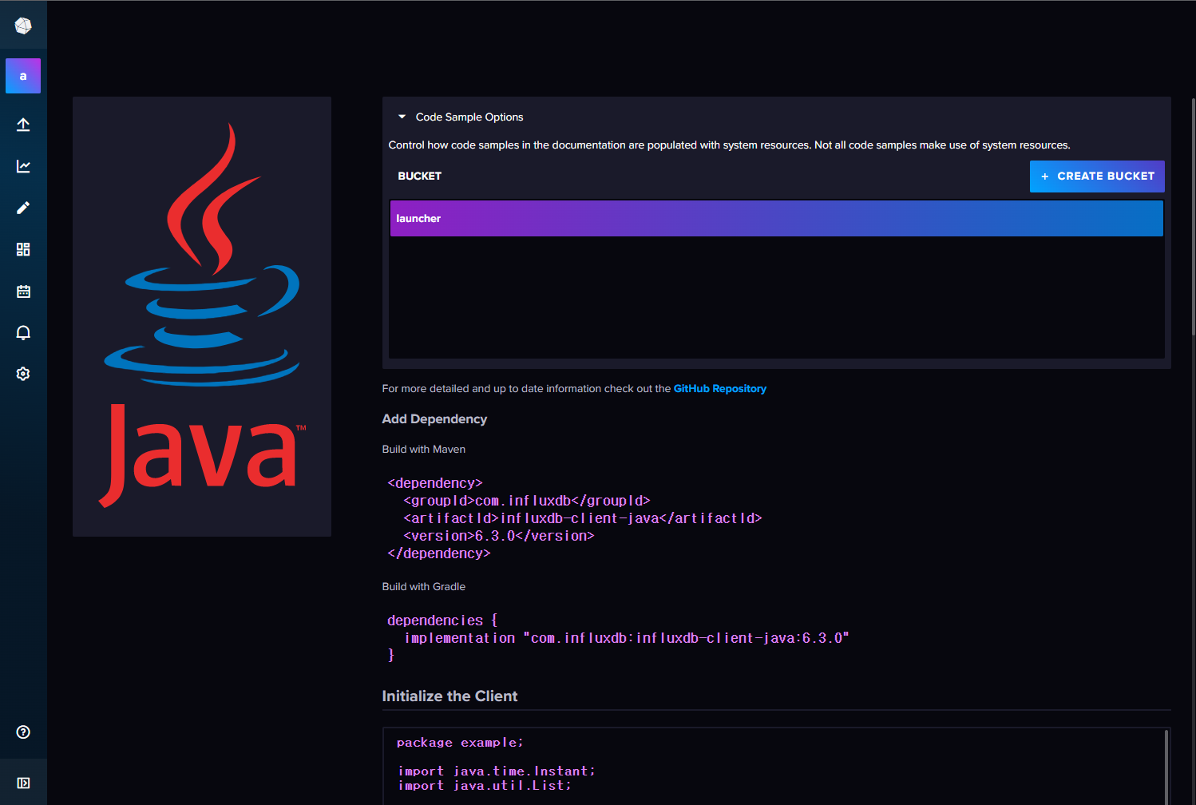Select the launcher bucket

[x=776, y=218]
